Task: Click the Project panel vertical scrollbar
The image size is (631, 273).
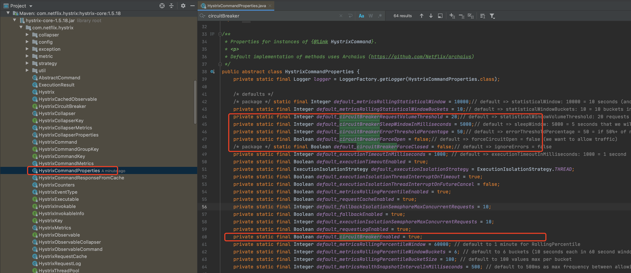Action: click(195, 101)
